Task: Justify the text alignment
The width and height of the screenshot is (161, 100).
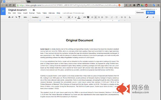Action: pyautogui.click(x=102, y=17)
